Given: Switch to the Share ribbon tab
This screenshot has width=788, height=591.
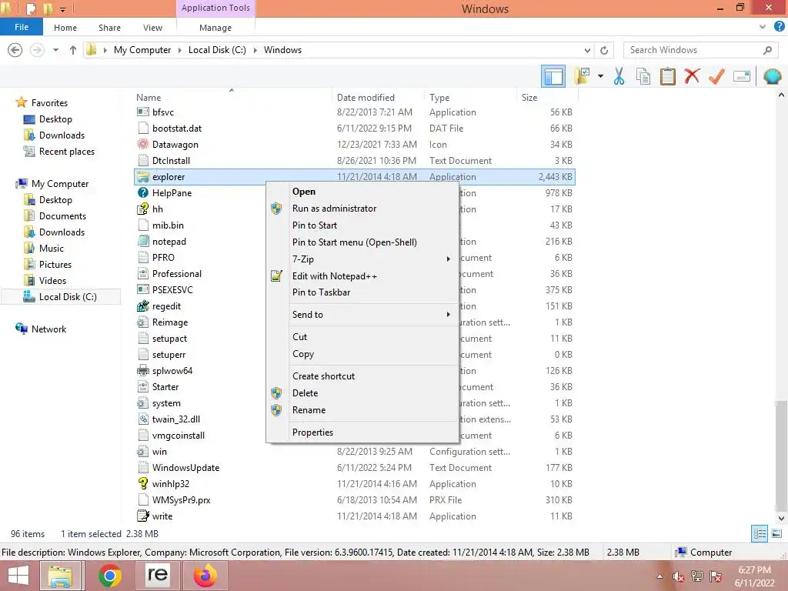Looking at the screenshot, I should (x=109, y=28).
